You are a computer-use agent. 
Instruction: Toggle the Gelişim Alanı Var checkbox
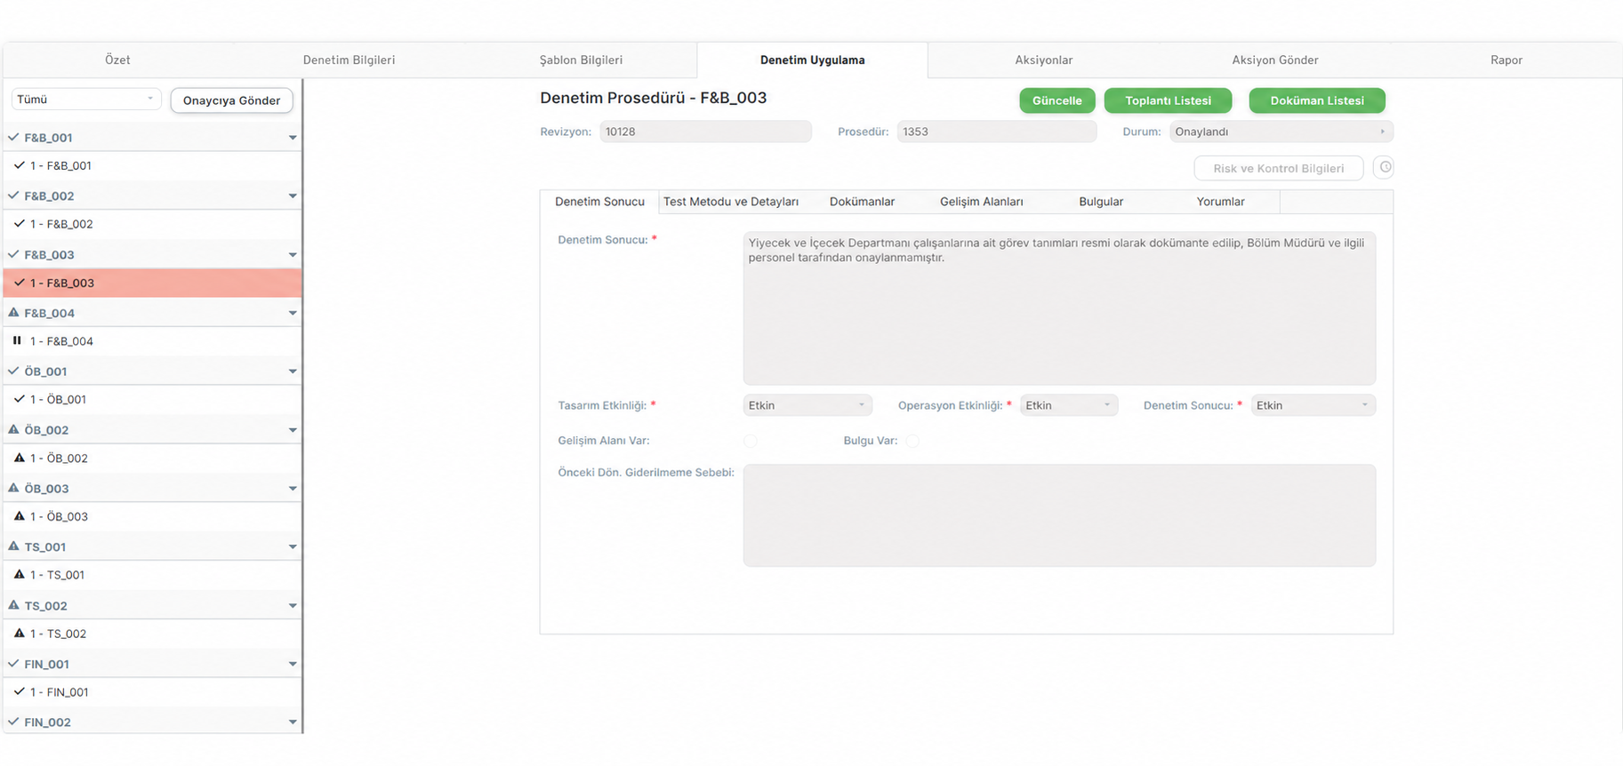(751, 441)
